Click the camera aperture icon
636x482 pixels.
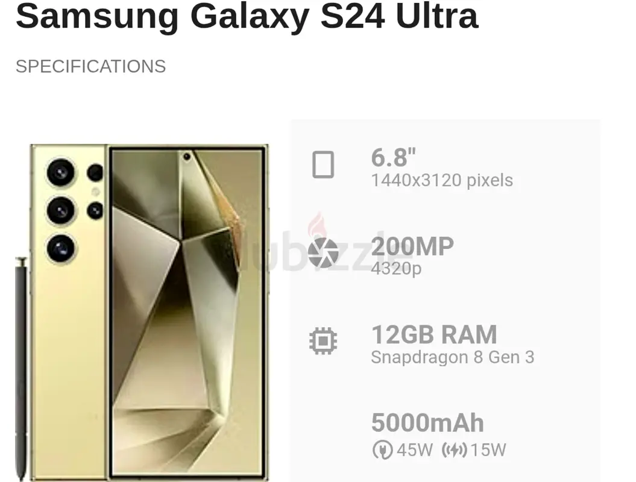pyautogui.click(x=323, y=253)
